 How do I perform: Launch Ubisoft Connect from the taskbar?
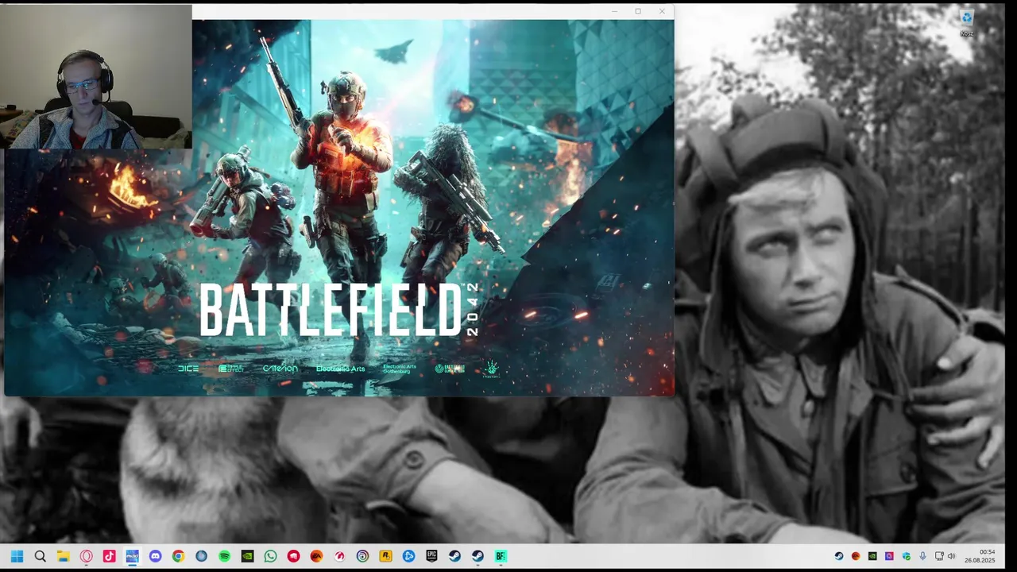[x=362, y=556]
